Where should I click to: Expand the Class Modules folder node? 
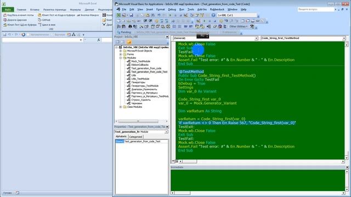pyautogui.click(x=121, y=107)
